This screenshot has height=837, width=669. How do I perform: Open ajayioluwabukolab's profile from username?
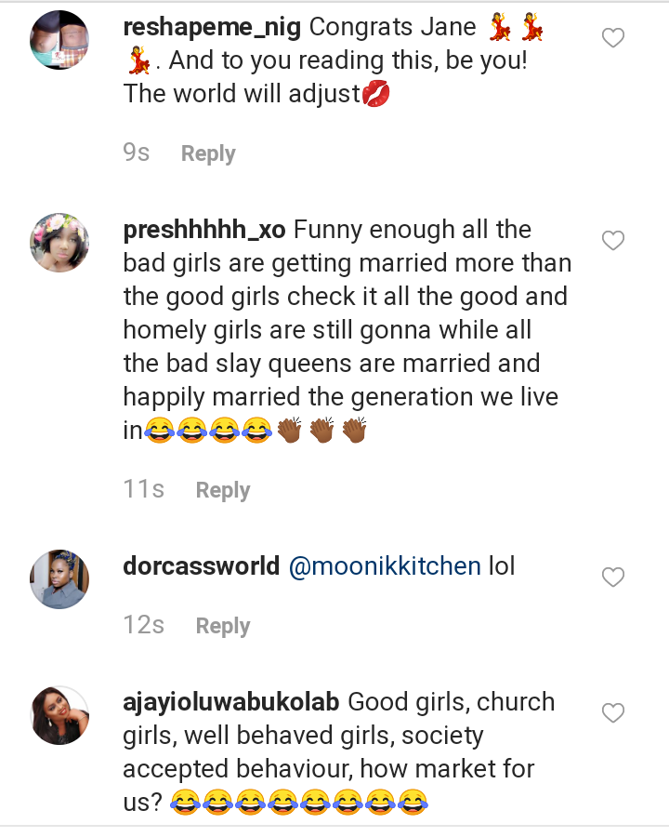[x=231, y=702]
